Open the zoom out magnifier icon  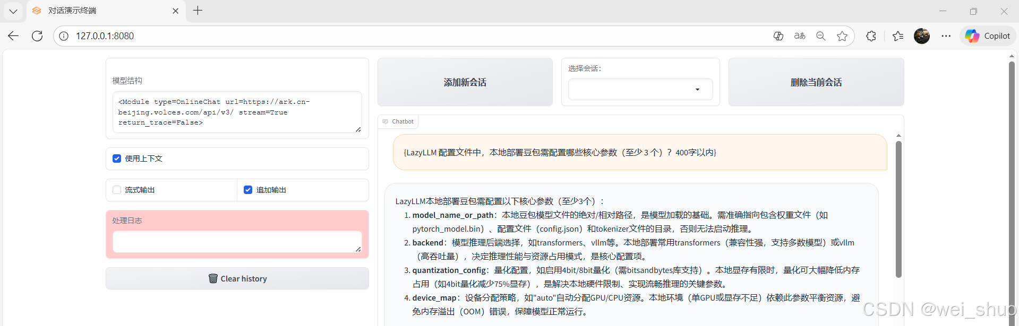821,36
